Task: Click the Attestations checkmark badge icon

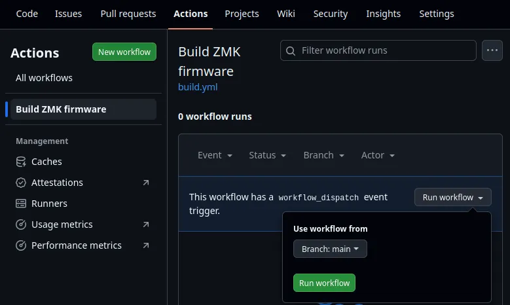Action: [21, 183]
